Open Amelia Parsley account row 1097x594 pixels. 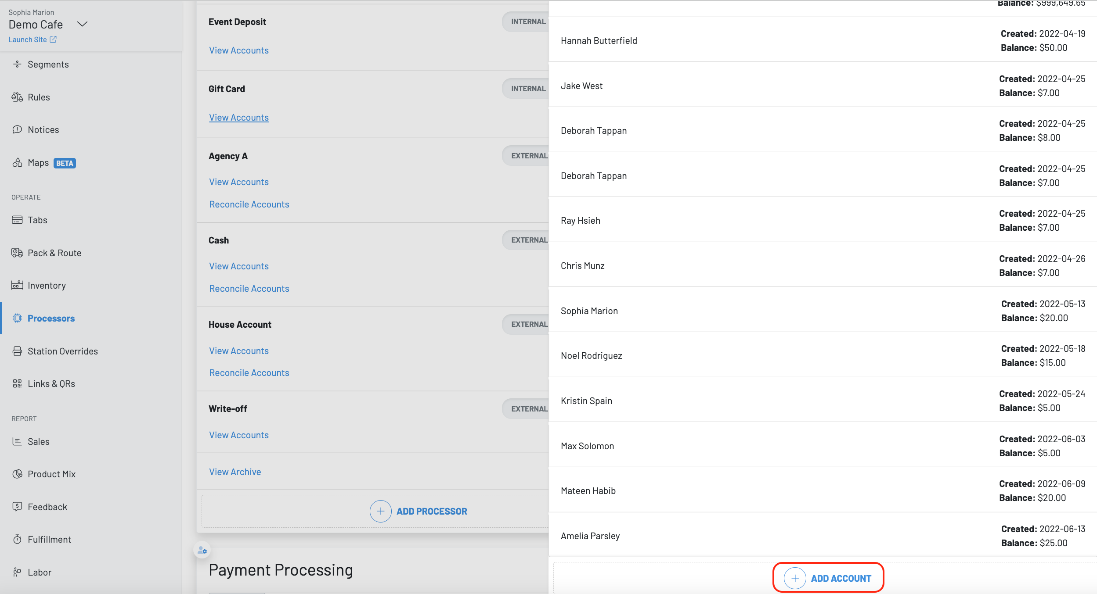pos(590,536)
